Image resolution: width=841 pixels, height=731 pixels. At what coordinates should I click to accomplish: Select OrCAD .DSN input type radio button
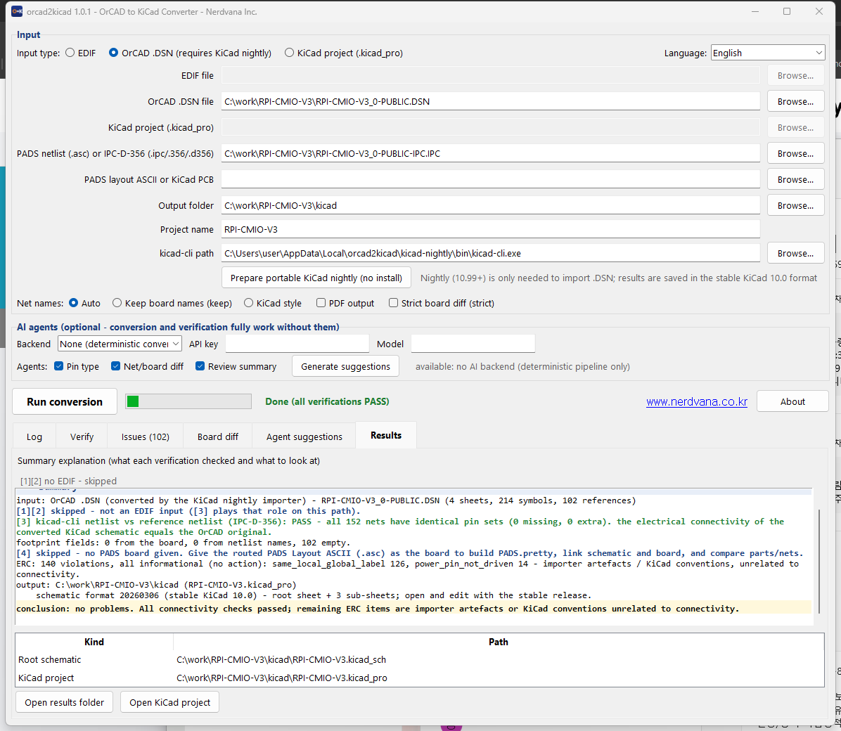[113, 53]
